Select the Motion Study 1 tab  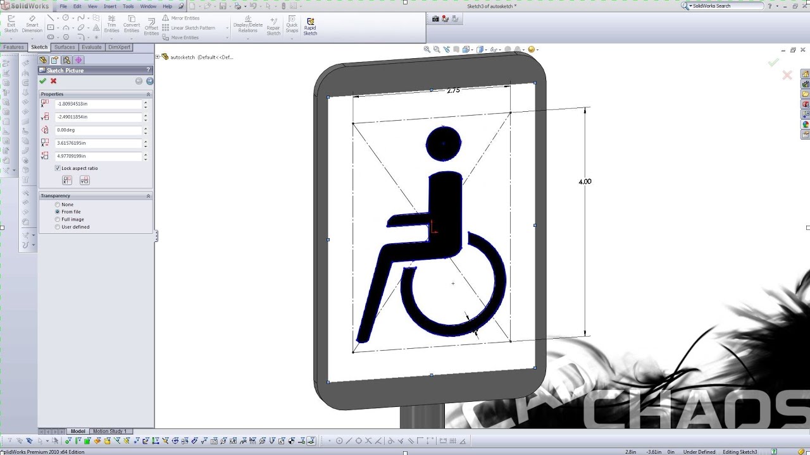click(109, 431)
